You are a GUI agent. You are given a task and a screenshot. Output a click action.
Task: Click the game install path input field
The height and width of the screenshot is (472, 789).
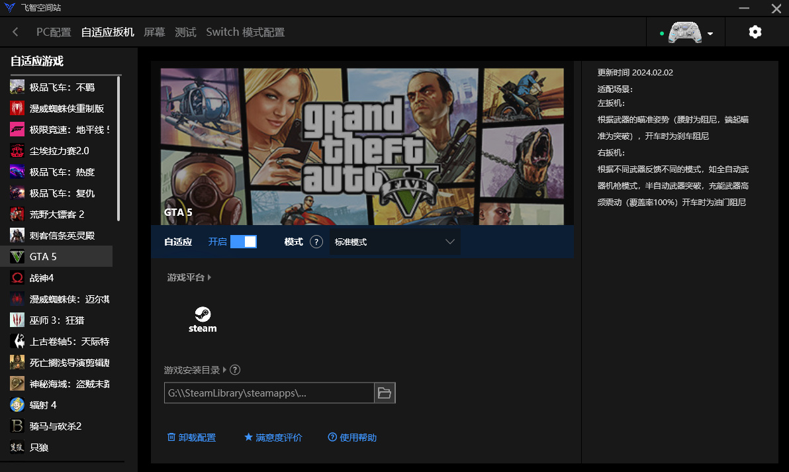coord(269,393)
